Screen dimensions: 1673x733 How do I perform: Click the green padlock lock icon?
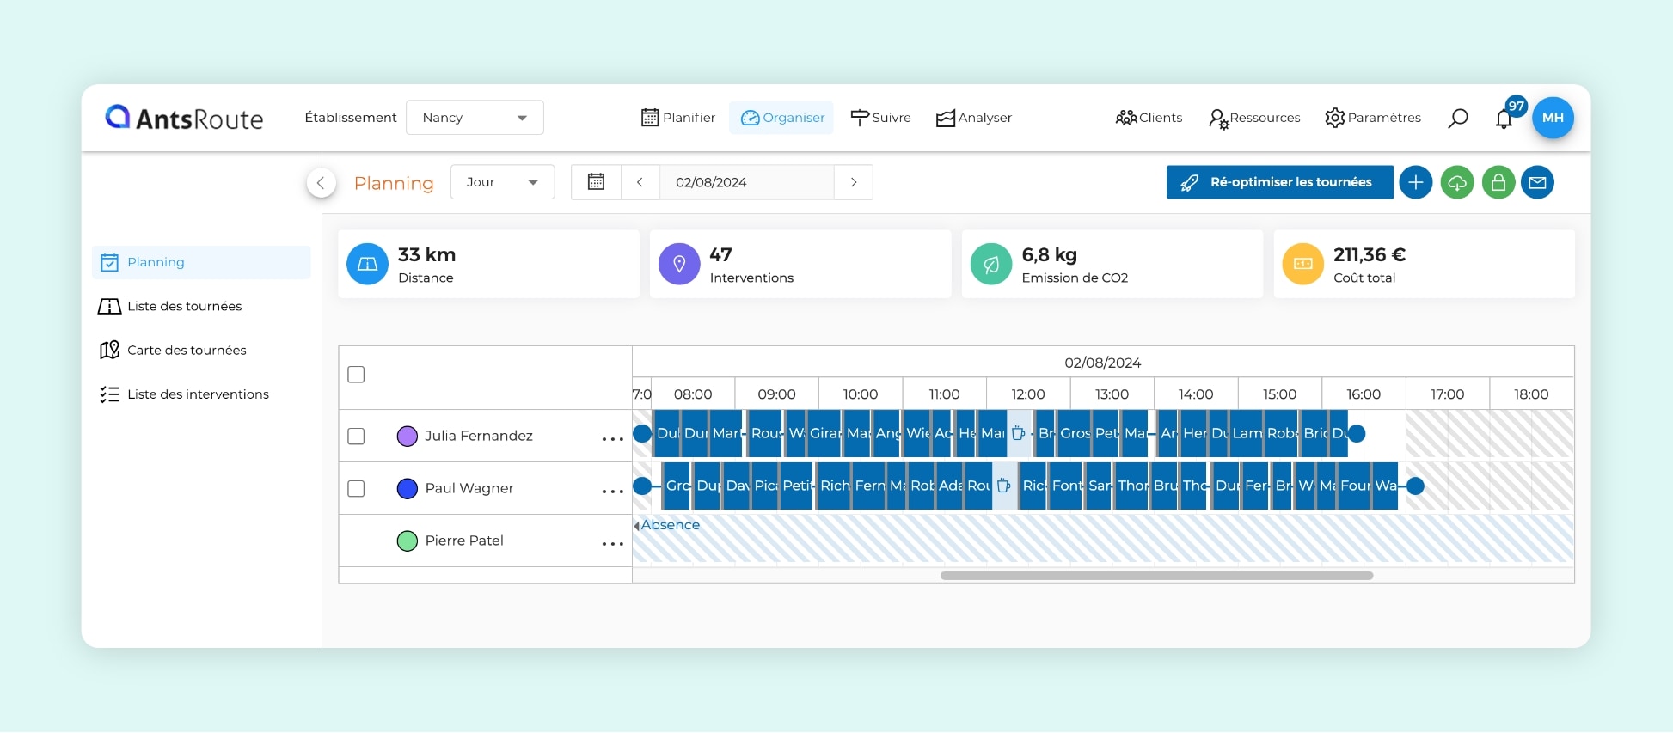pyautogui.click(x=1498, y=182)
